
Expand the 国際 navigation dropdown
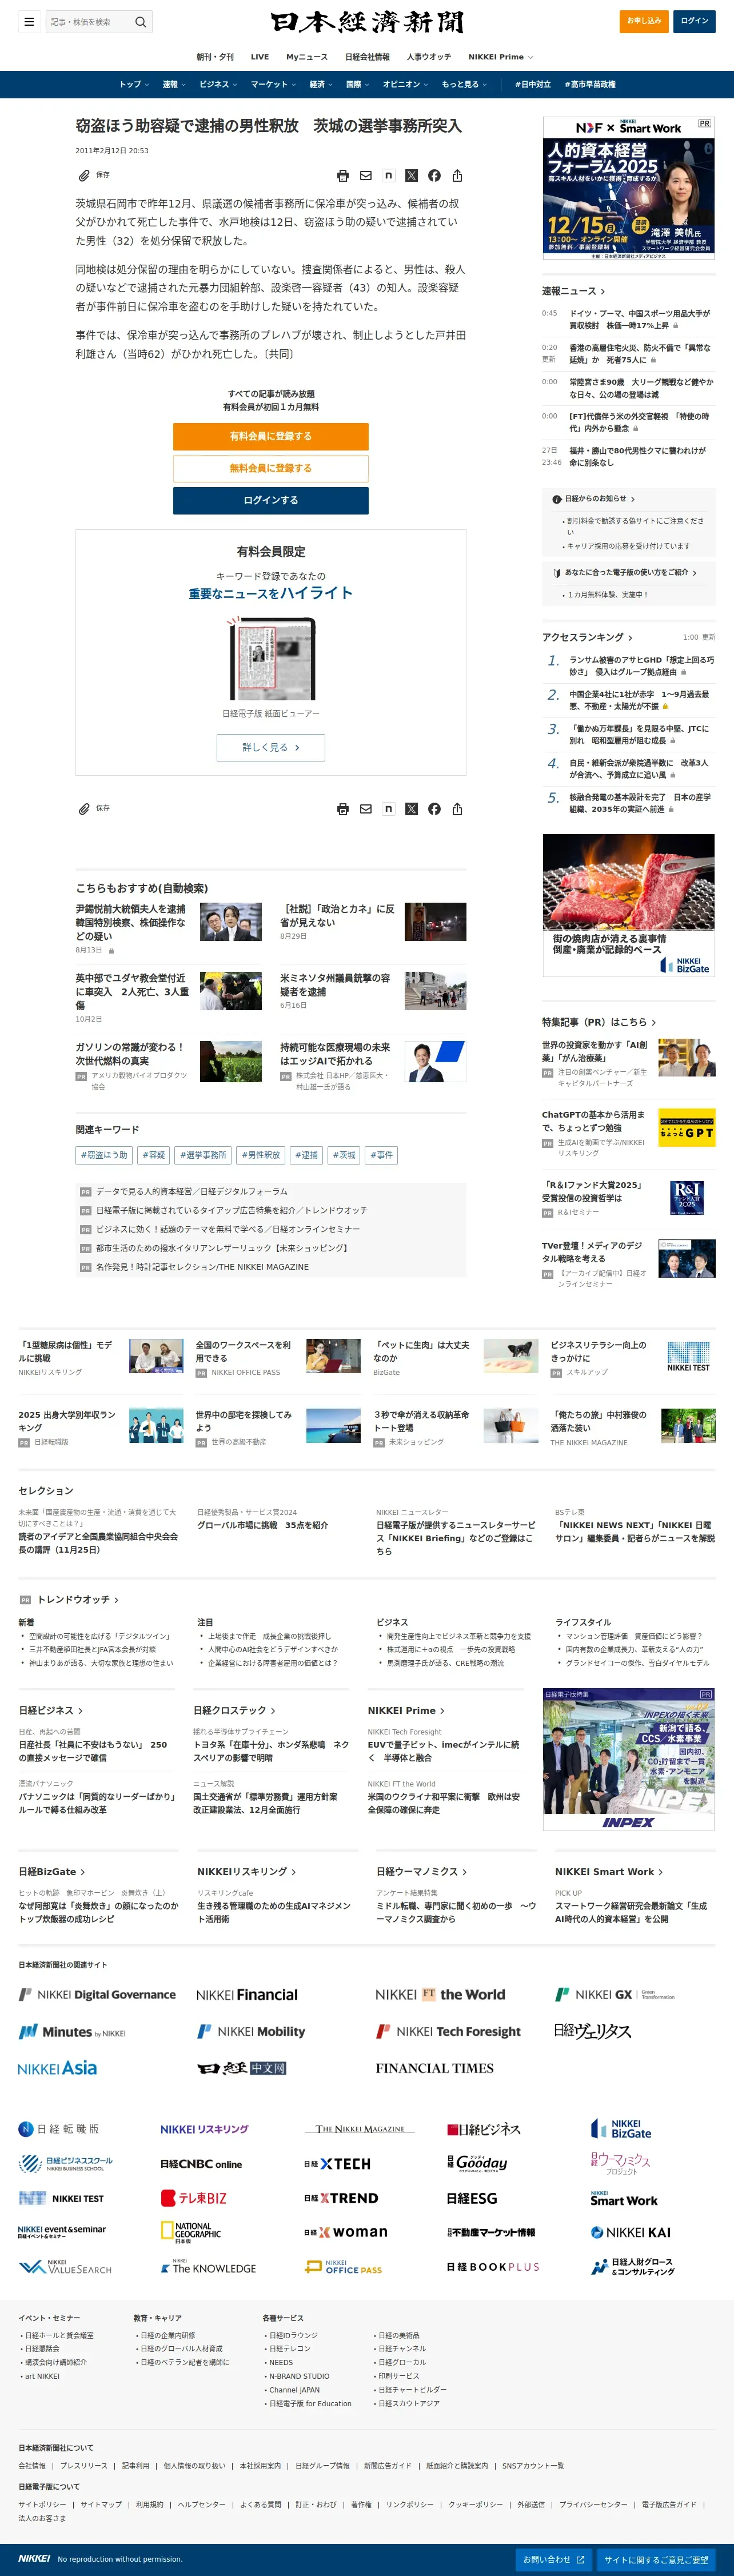pos(358,84)
